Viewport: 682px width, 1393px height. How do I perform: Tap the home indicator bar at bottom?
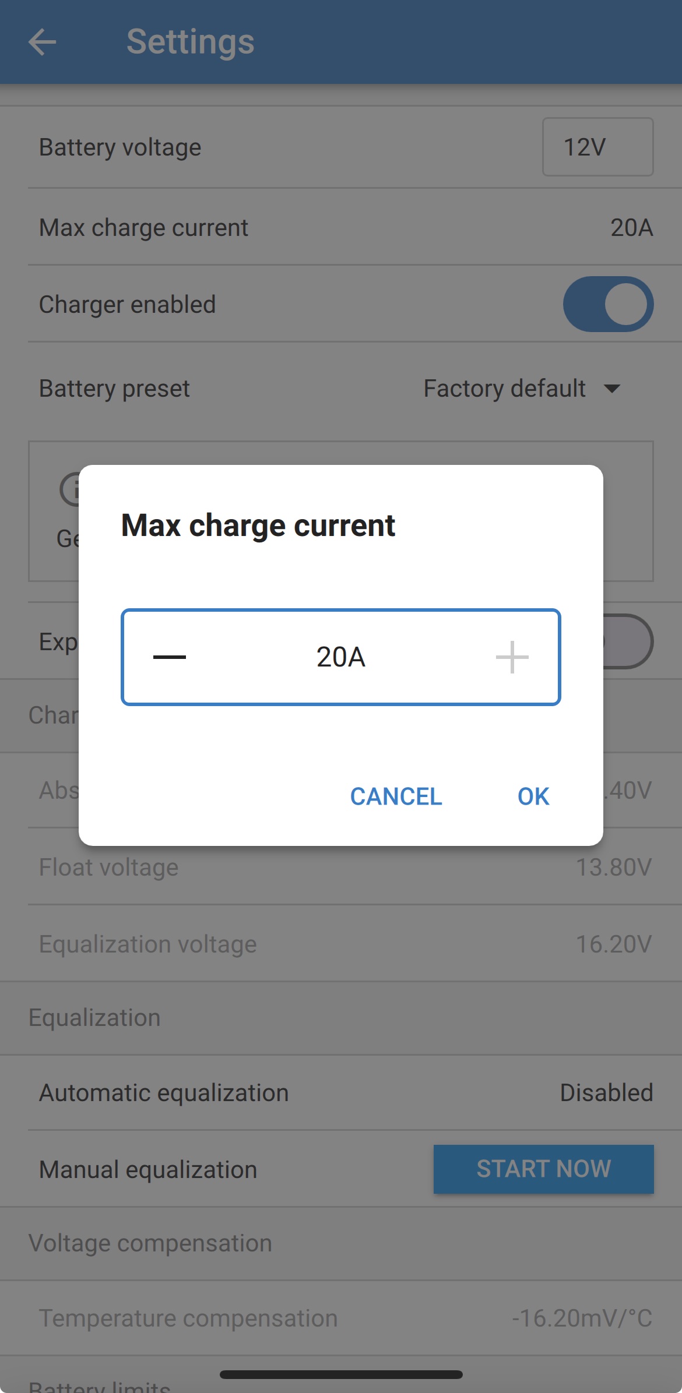click(x=341, y=1375)
